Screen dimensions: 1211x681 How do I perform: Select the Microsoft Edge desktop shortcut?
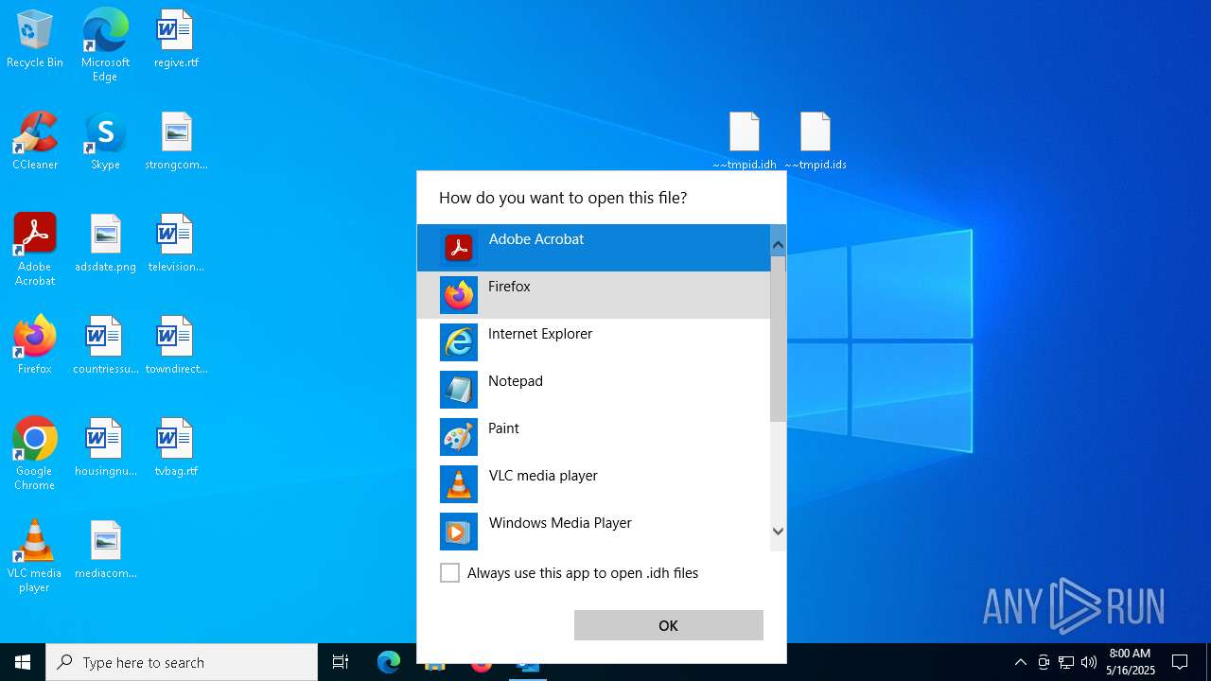tap(105, 45)
